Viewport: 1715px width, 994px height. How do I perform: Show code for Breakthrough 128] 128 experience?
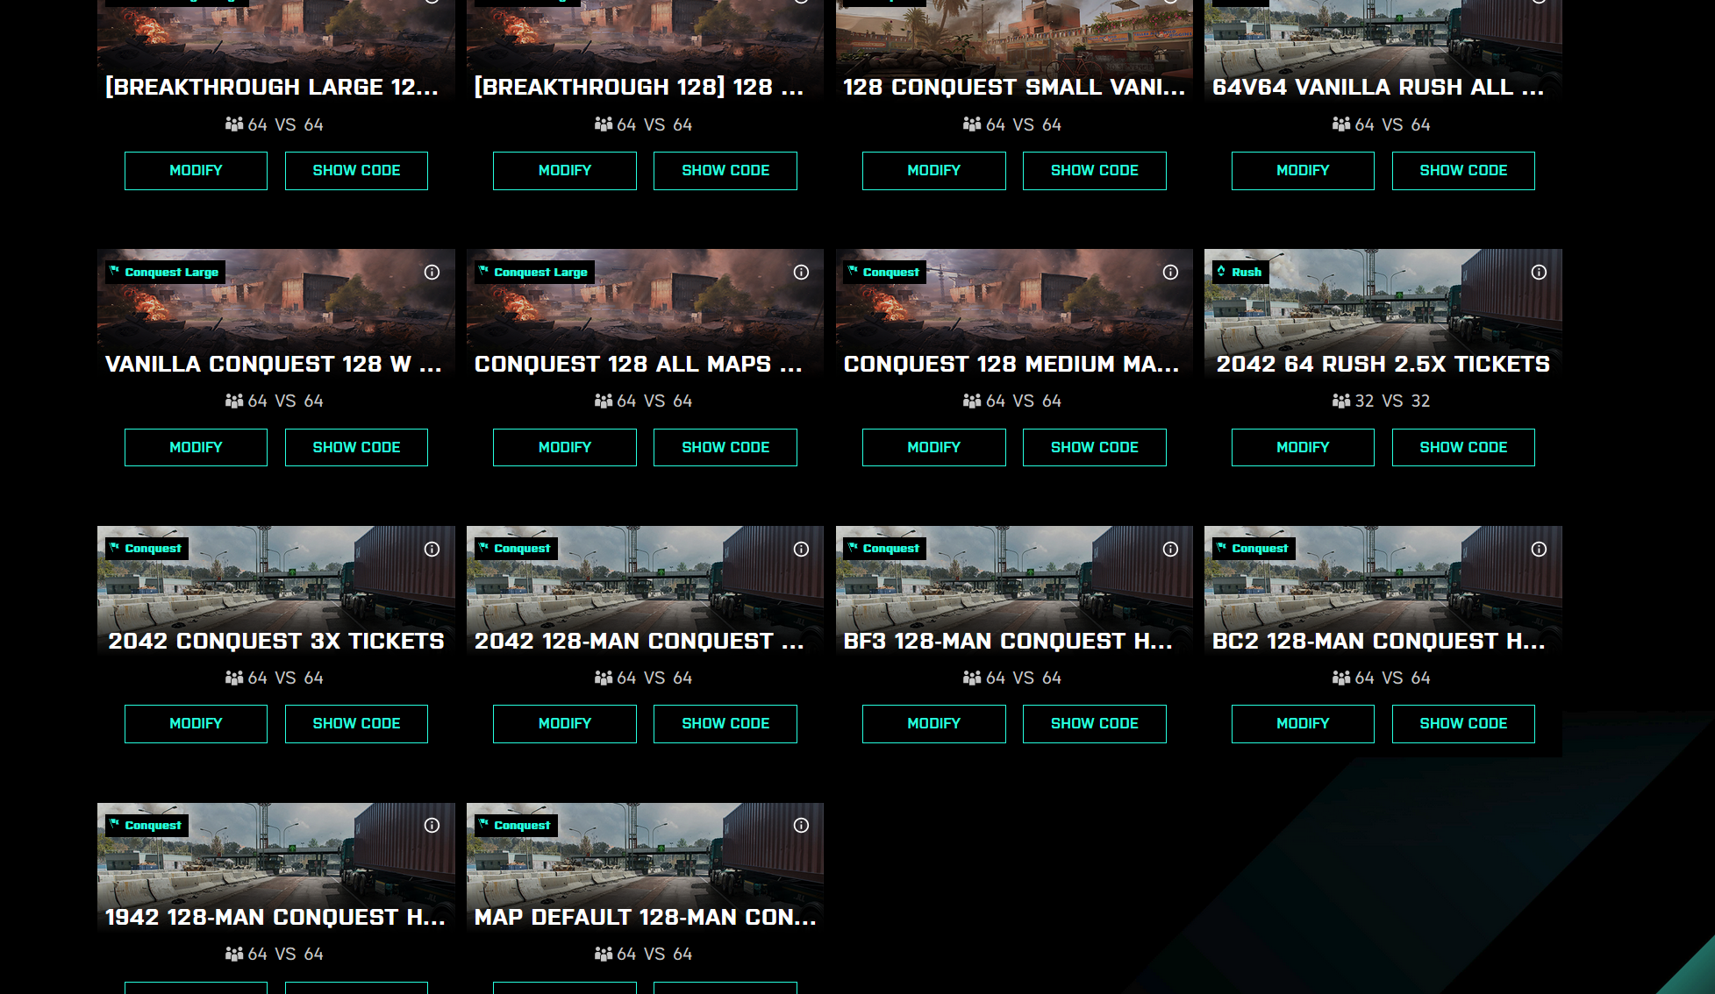point(725,171)
